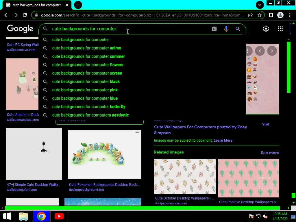Open the muted volume tray icon
The height and width of the screenshot is (222, 296).
(265, 216)
